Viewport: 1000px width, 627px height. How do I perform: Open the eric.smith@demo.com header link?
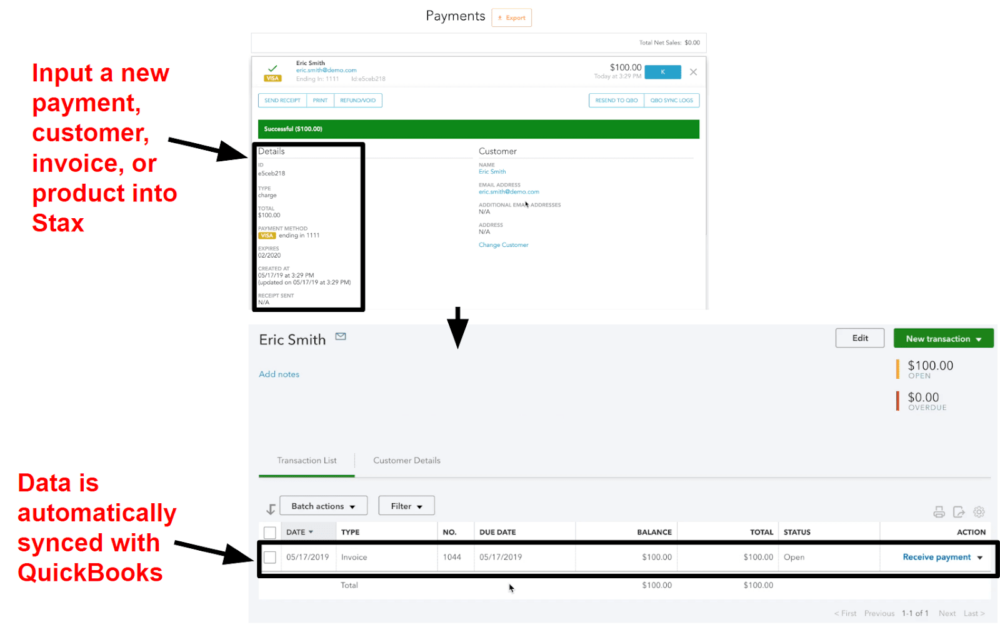(326, 70)
